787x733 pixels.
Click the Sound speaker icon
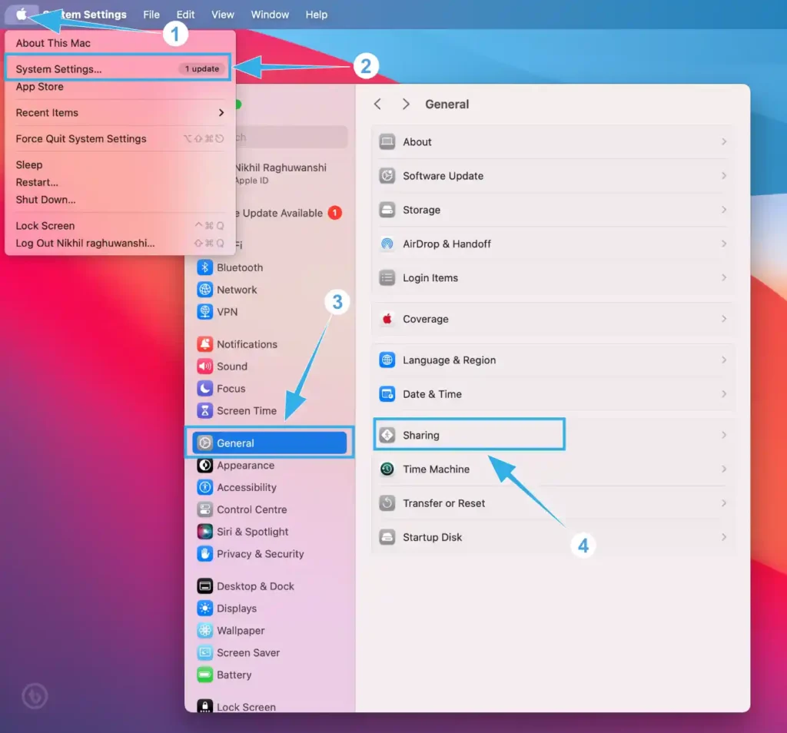pos(204,366)
